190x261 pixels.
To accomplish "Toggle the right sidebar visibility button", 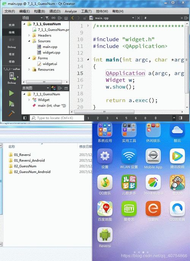I will pyautogui.click(x=180, y=118).
